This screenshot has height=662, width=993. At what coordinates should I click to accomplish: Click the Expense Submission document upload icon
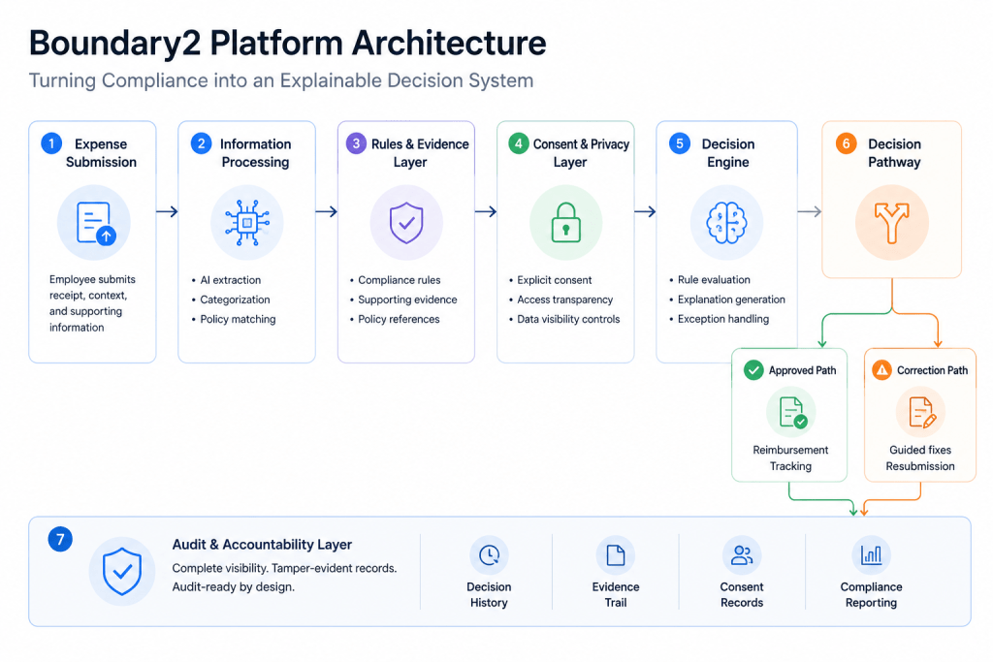click(x=94, y=223)
